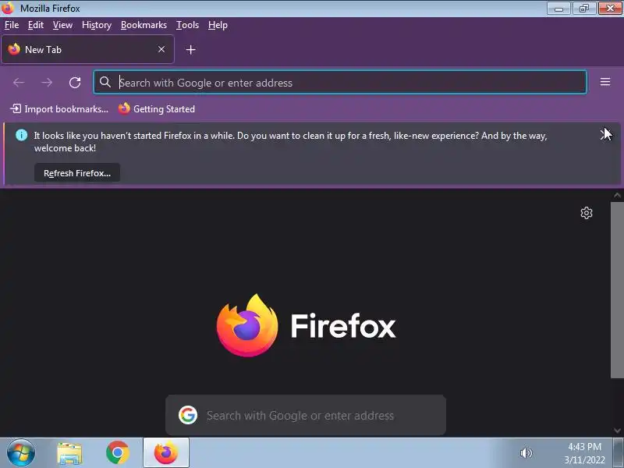Click the page's vertical scrollbar thumb
This screenshot has height=468, width=624.
[617, 290]
